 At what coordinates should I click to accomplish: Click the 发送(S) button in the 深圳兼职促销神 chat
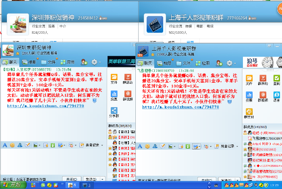click(91, 179)
